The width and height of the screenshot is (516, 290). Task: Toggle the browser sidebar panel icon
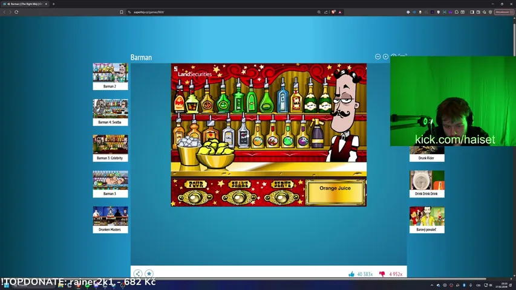(x=472, y=12)
